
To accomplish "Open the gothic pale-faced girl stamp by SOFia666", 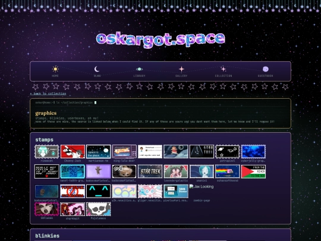I will tap(47, 209).
